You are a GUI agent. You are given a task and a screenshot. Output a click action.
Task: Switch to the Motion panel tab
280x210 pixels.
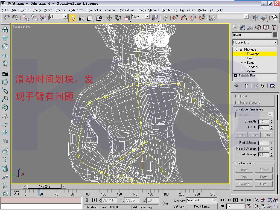click(x=258, y=28)
